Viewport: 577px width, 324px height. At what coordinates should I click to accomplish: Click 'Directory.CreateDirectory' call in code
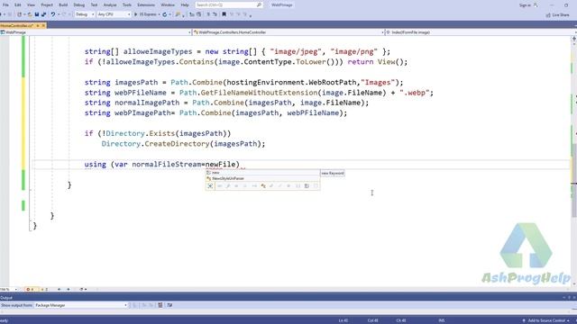(x=156, y=144)
